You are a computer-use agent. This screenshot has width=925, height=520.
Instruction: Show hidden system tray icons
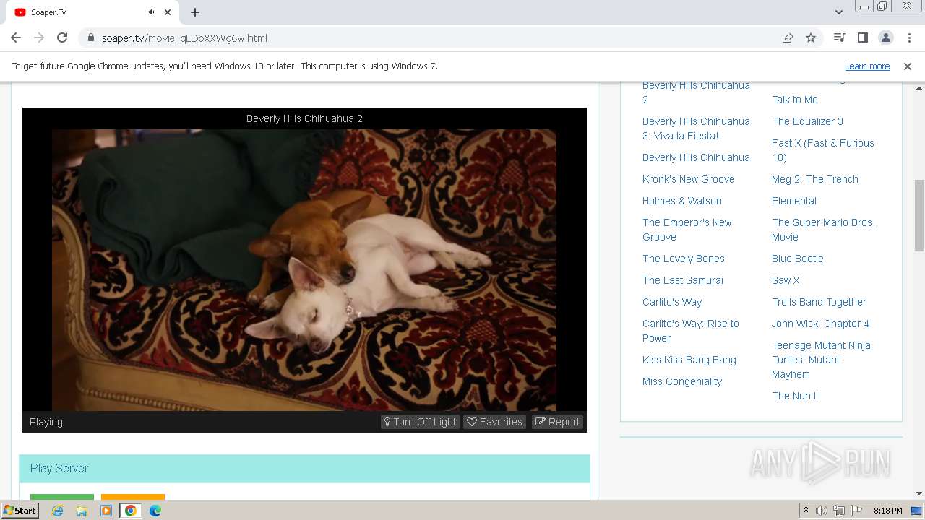coord(806,511)
